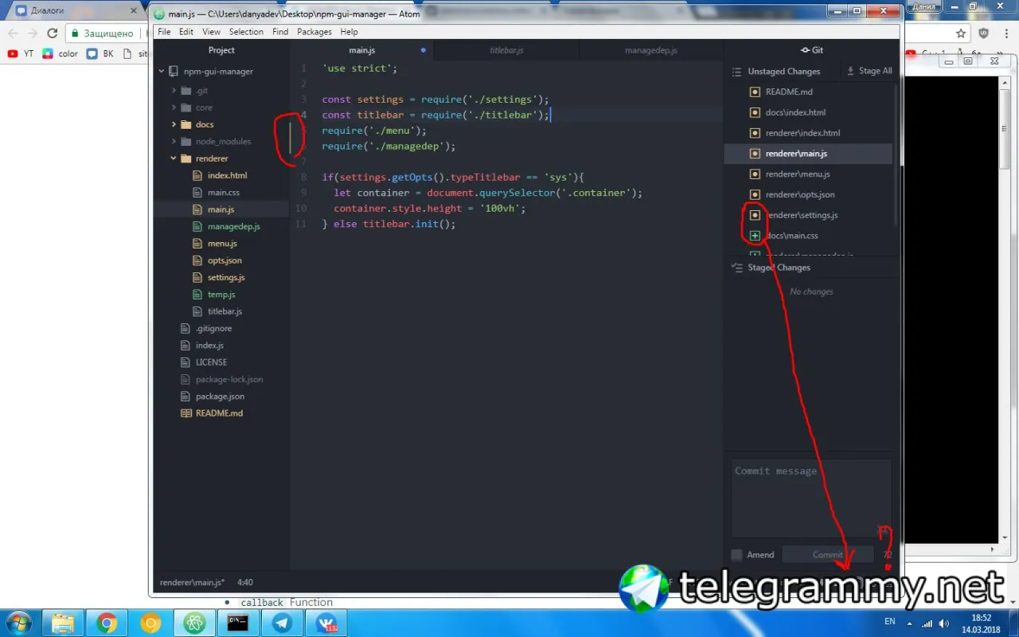Click the renderer\main.js path in status bar
The image size is (1019, 637).
pos(193,582)
